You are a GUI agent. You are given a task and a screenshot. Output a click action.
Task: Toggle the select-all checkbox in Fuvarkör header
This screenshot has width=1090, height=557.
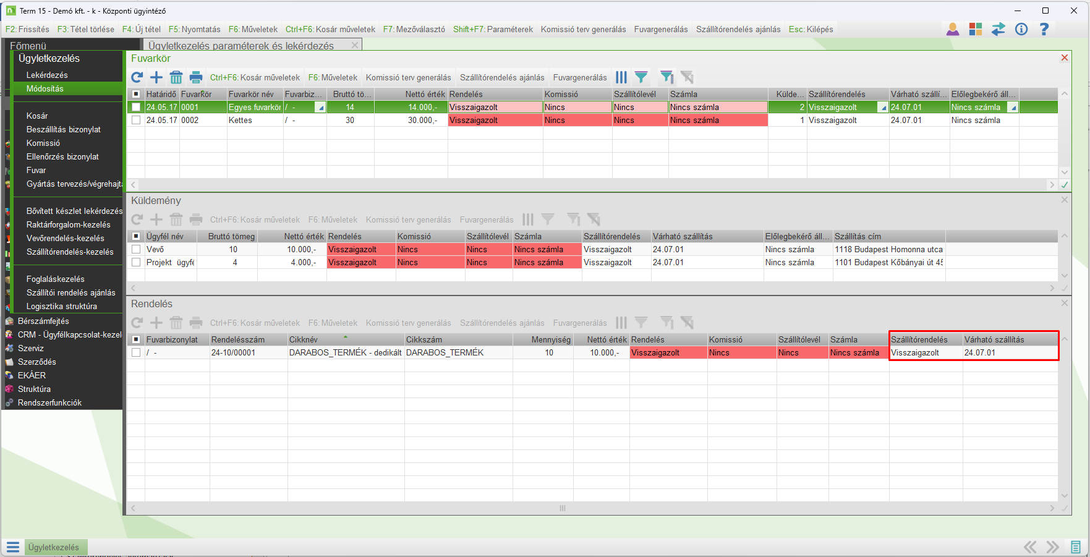point(136,94)
